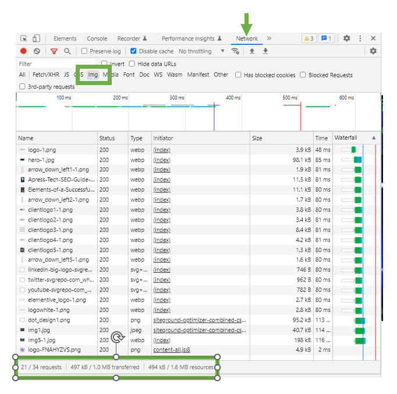The width and height of the screenshot is (397, 394).
Task: Activate the inspect element picker icon
Action: [23, 38]
